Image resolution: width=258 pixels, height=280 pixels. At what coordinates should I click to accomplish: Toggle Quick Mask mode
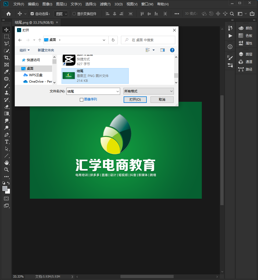(x=6, y=199)
